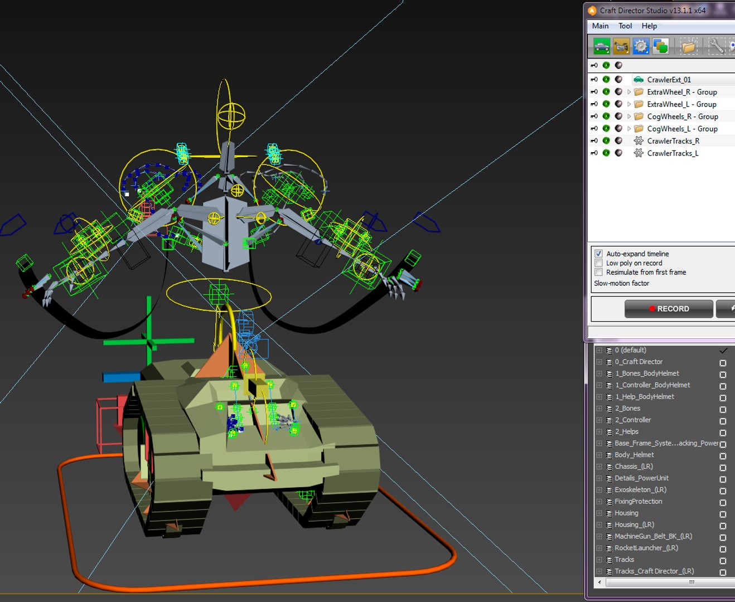This screenshot has height=602, width=735.
Task: Click the layer stack icon beside 2_Bones
Action: click(609, 409)
